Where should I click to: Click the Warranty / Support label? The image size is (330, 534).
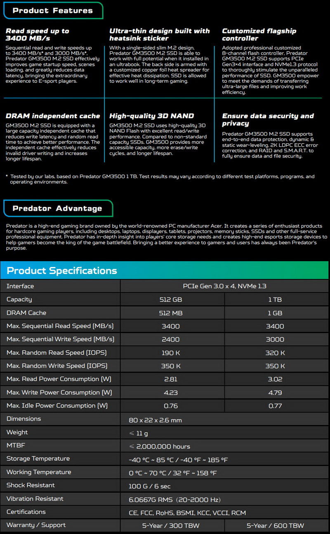[36, 525]
